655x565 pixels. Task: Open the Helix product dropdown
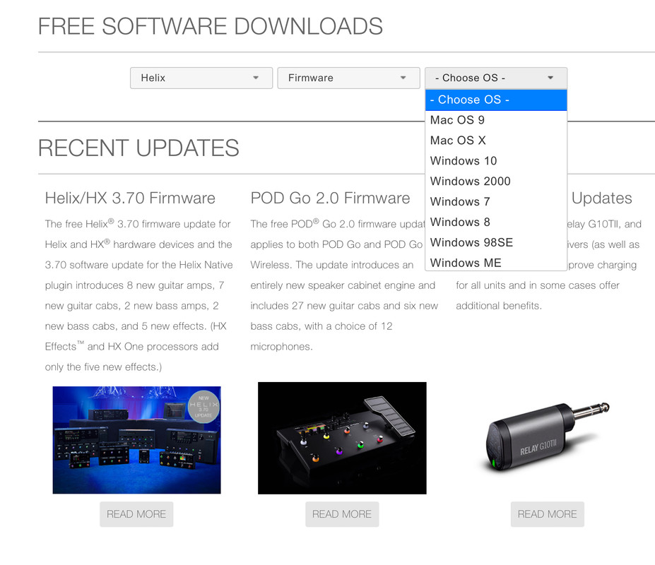pyautogui.click(x=201, y=78)
